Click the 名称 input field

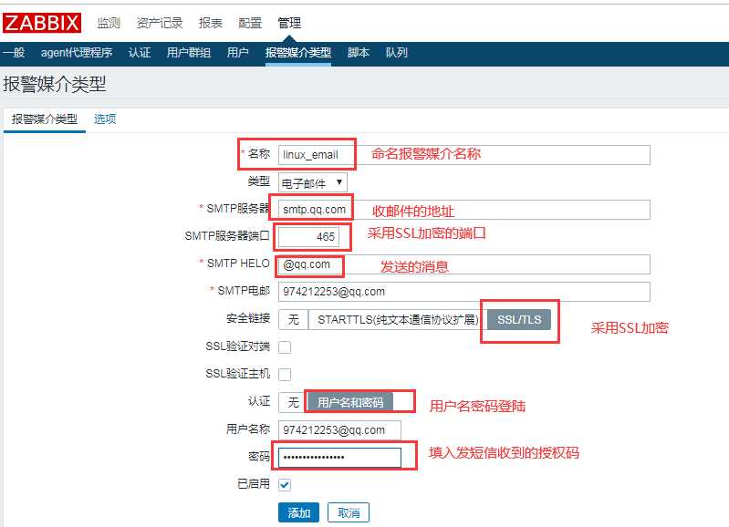pyautogui.click(x=464, y=155)
